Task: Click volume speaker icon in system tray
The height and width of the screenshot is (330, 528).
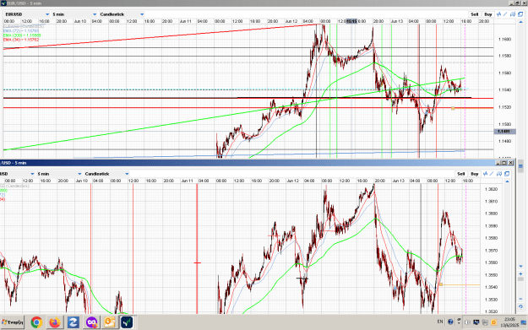Action: (467, 322)
